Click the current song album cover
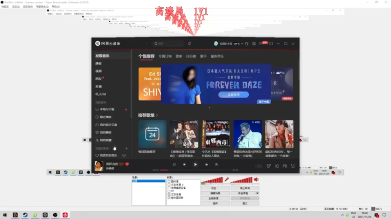 pyautogui.click(x=99, y=166)
